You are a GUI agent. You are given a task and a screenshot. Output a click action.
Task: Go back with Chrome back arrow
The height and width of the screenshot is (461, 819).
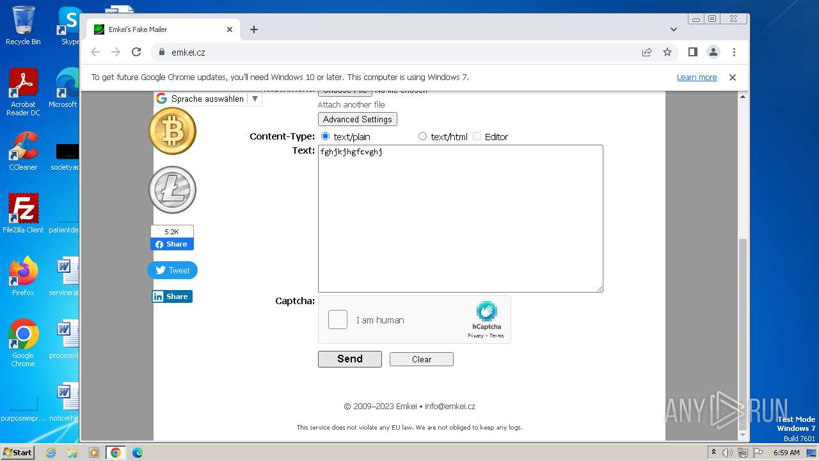coord(95,52)
